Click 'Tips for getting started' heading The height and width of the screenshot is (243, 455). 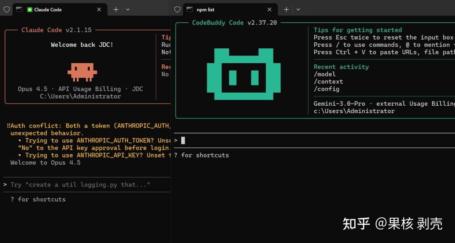tap(358, 30)
